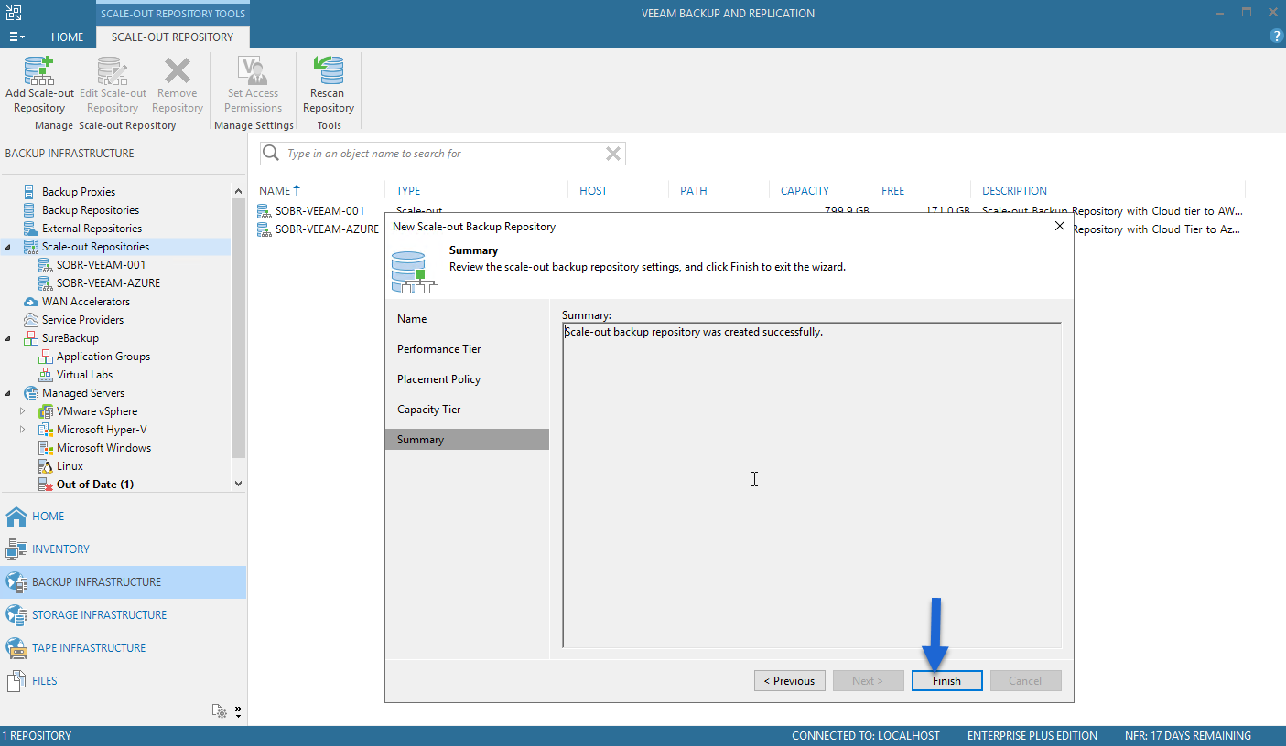1286x746 pixels.
Task: Collapse the Scale-out Repositories tree node
Action: pyautogui.click(x=8, y=247)
